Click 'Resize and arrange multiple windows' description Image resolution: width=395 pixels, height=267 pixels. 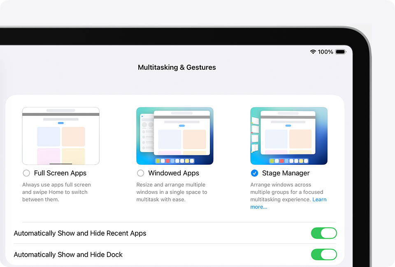click(172, 192)
